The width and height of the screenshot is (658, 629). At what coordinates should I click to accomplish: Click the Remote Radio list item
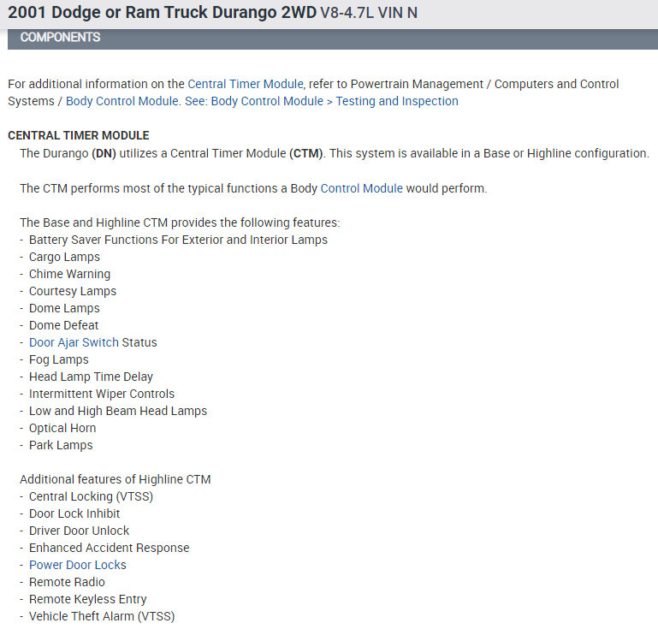click(x=67, y=582)
